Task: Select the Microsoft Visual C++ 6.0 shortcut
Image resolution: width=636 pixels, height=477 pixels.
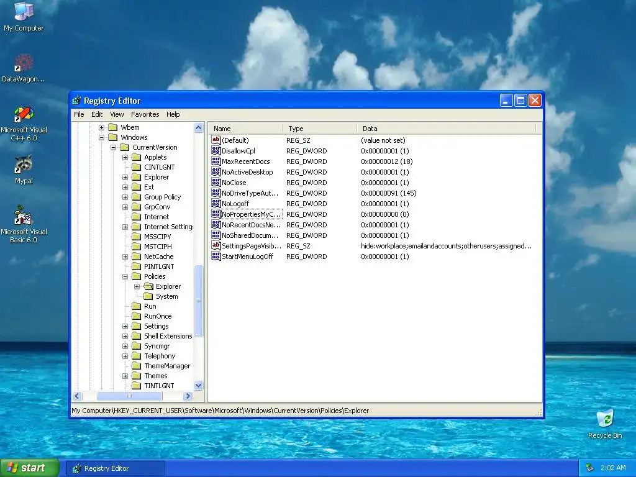Action: 24,124
